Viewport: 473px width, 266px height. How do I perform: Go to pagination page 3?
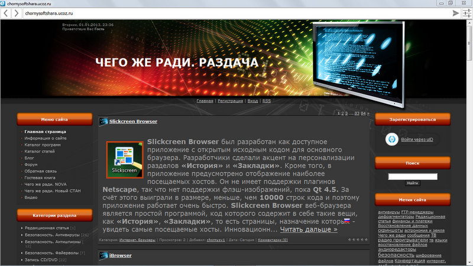(x=346, y=113)
